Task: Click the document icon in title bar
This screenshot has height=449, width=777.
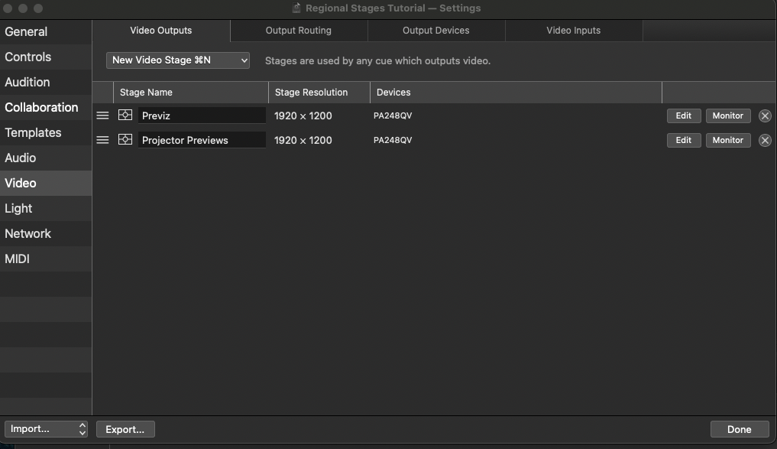Action: tap(296, 8)
